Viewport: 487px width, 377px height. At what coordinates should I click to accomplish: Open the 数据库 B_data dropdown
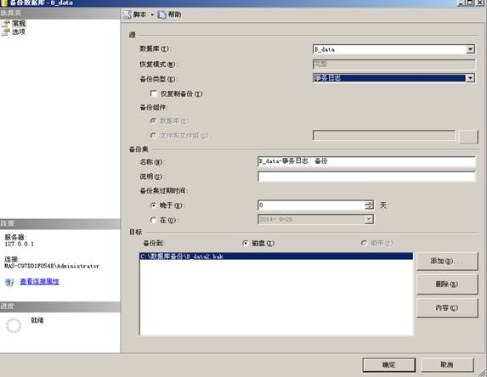click(470, 49)
